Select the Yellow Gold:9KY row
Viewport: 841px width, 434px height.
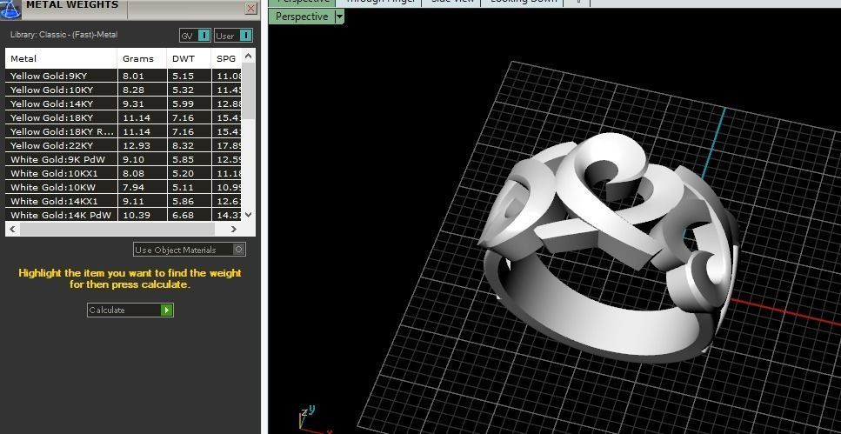[x=123, y=76]
